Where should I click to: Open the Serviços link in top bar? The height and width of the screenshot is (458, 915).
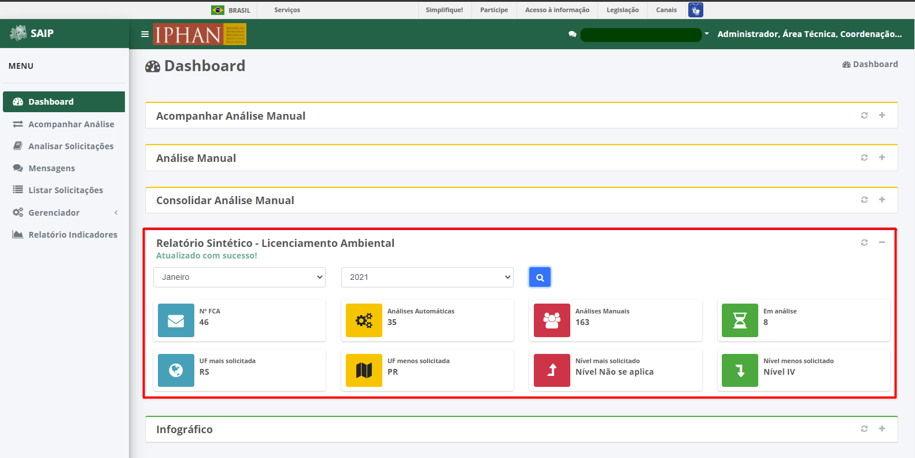[287, 10]
